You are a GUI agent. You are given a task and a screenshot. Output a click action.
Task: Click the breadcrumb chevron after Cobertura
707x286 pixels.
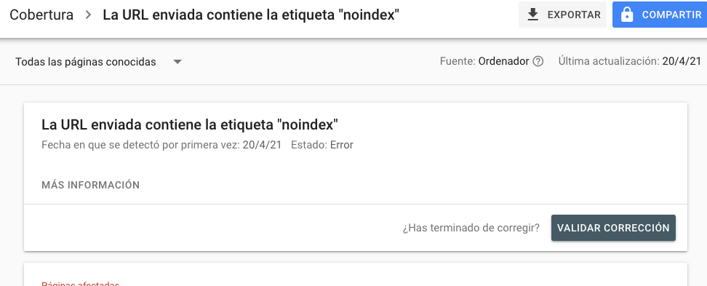(89, 15)
